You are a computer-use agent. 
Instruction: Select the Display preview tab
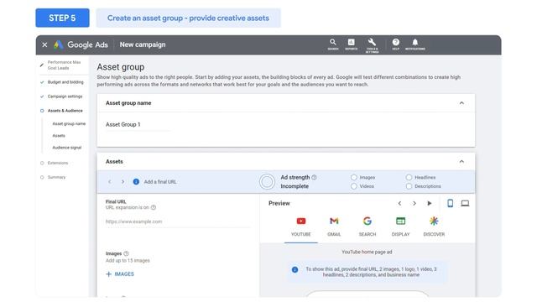coord(401,227)
